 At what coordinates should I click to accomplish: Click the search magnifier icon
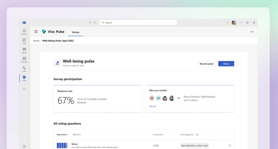click(103, 22)
